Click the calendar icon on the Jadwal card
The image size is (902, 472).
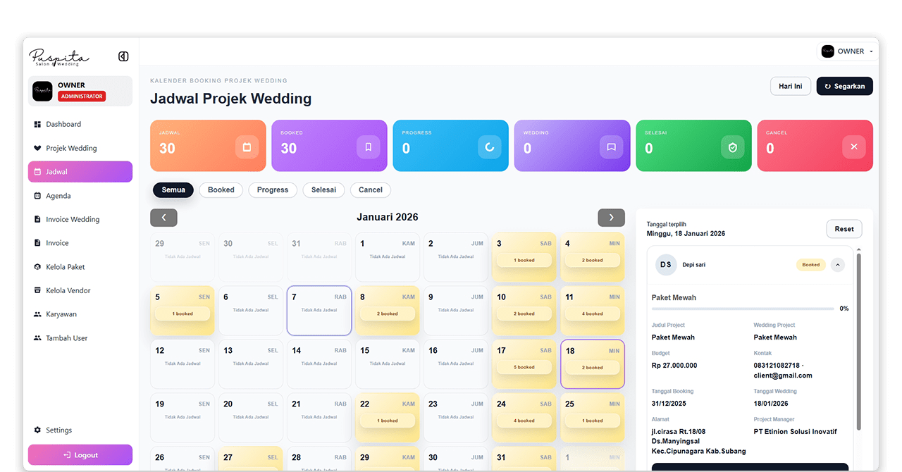(x=246, y=147)
